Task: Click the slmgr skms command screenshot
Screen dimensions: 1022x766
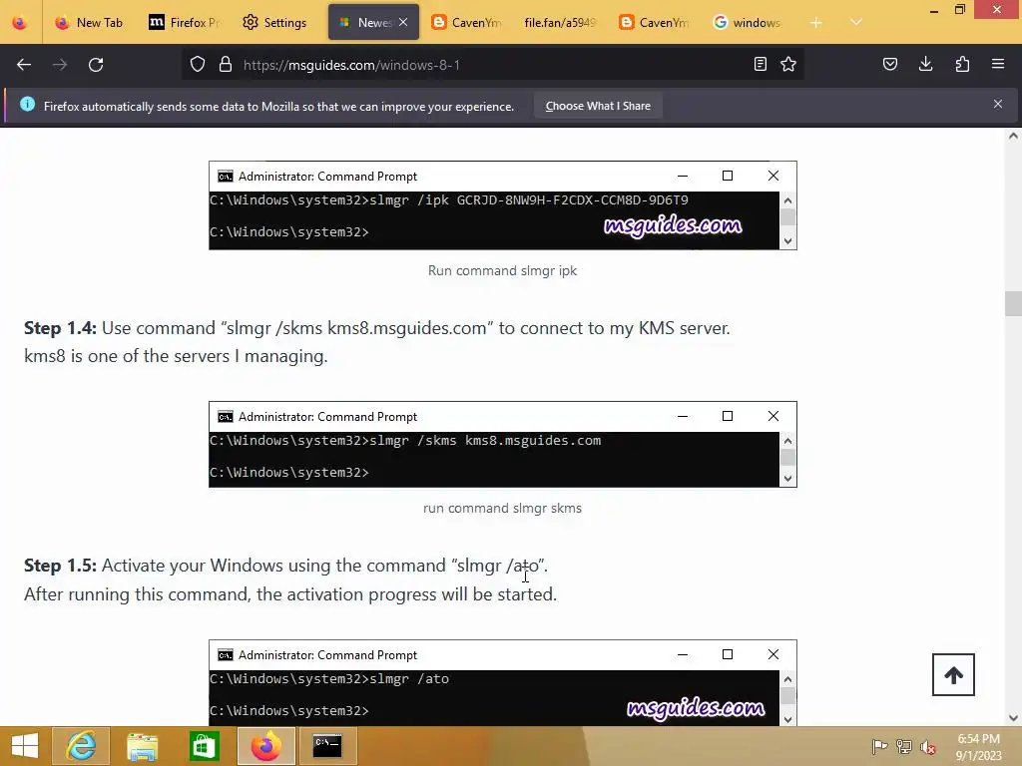Action: [x=503, y=444]
